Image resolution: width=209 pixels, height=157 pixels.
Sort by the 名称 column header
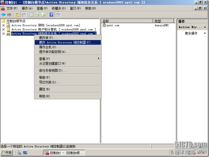click(127, 21)
